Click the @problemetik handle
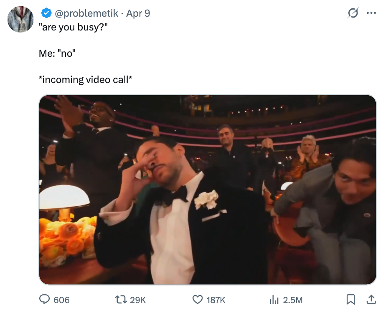Screen dimensions: 383x311 86,13
